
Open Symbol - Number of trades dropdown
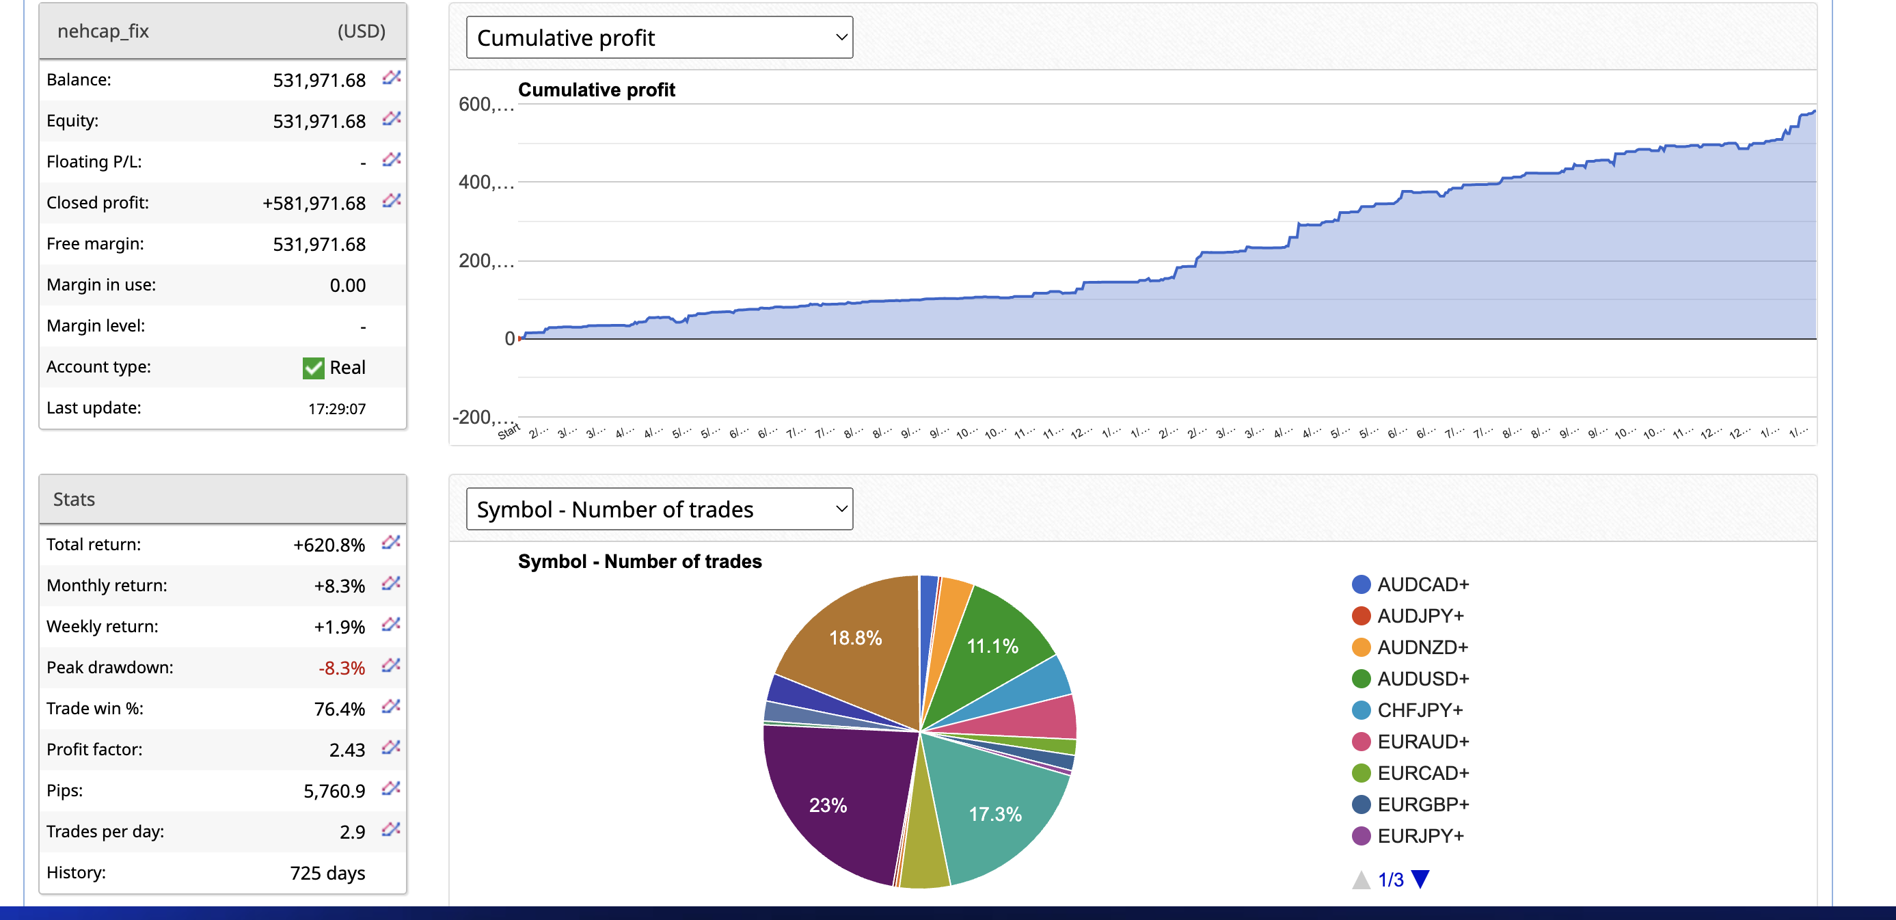659,509
